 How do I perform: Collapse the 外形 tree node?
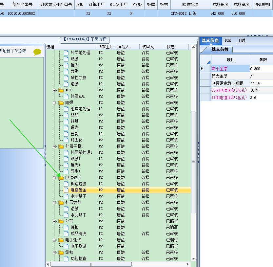pyautogui.click(x=54, y=221)
